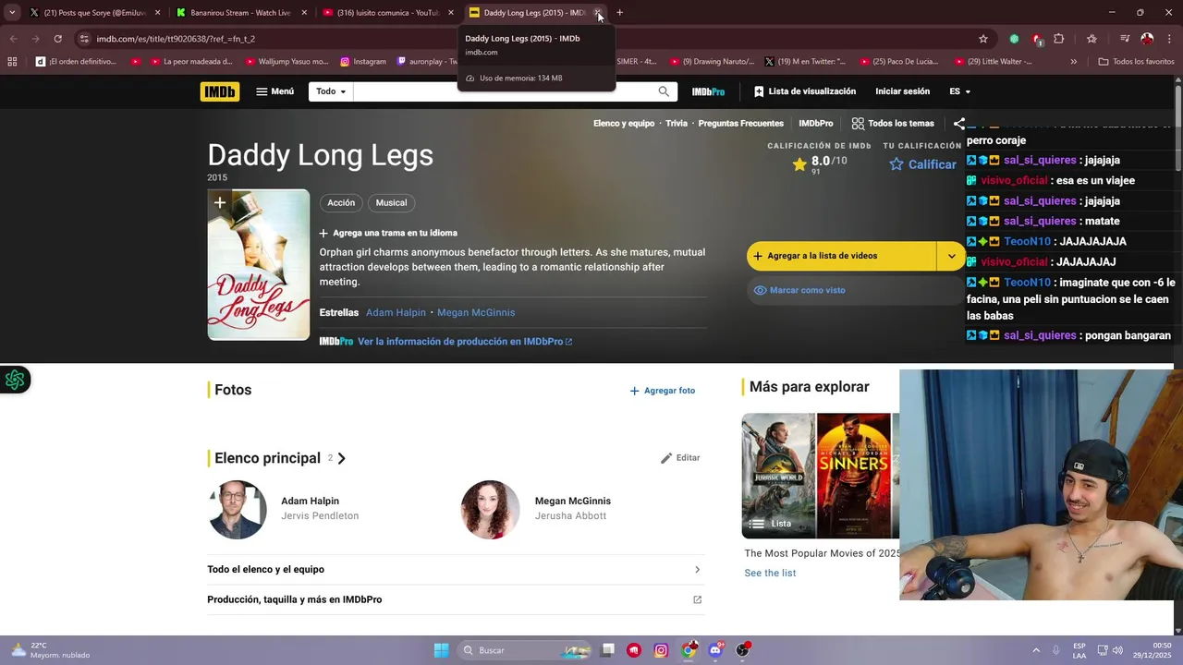Open the Instagram bookmark
This screenshot has height=665, width=1183.
click(362, 62)
